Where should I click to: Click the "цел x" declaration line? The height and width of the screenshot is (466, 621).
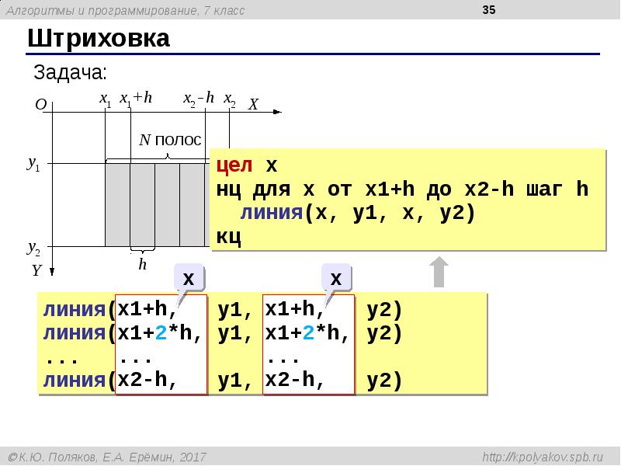(x=246, y=166)
